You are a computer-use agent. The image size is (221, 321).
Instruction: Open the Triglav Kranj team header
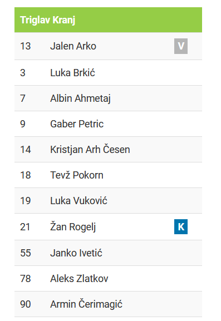tap(108, 20)
